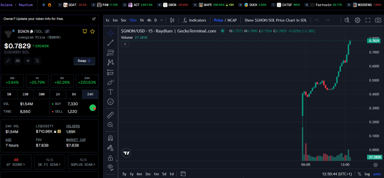Open the token X (Twitter) link

tap(37, 61)
